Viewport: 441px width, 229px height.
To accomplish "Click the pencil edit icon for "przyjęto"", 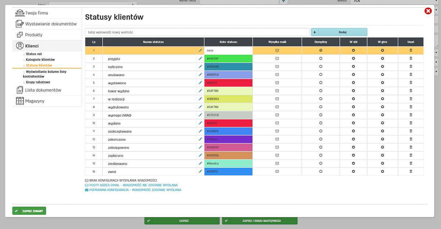I will point(200,58).
